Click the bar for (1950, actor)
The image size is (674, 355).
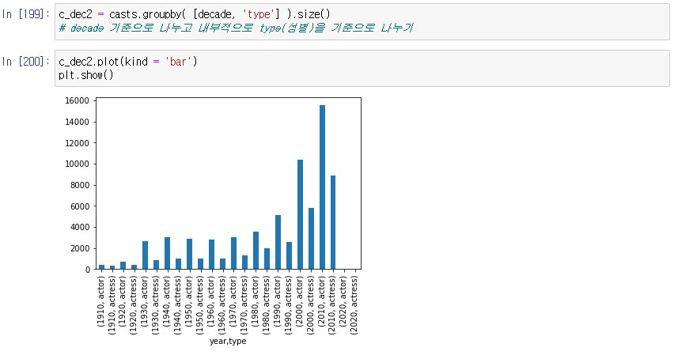pyautogui.click(x=190, y=254)
